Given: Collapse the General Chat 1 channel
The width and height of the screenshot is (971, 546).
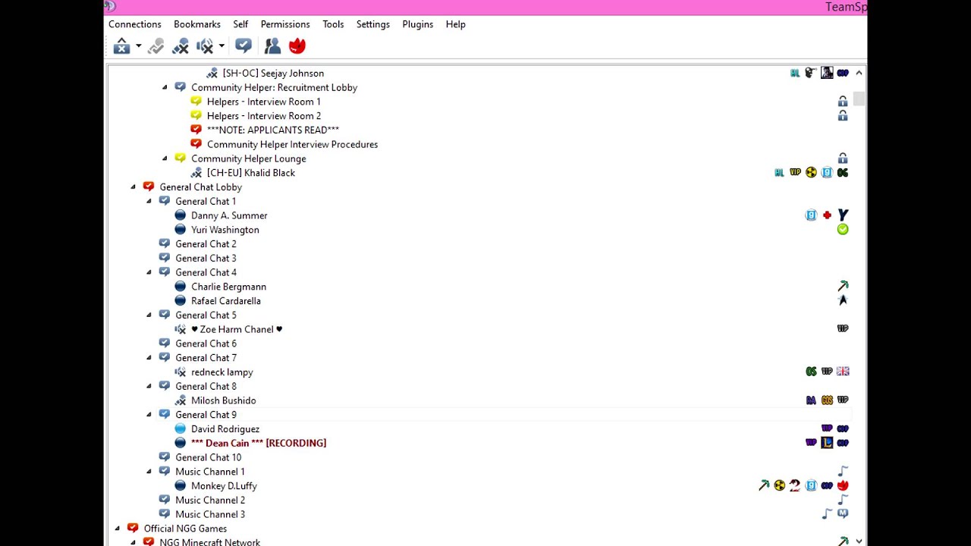Looking at the screenshot, I should coord(149,201).
